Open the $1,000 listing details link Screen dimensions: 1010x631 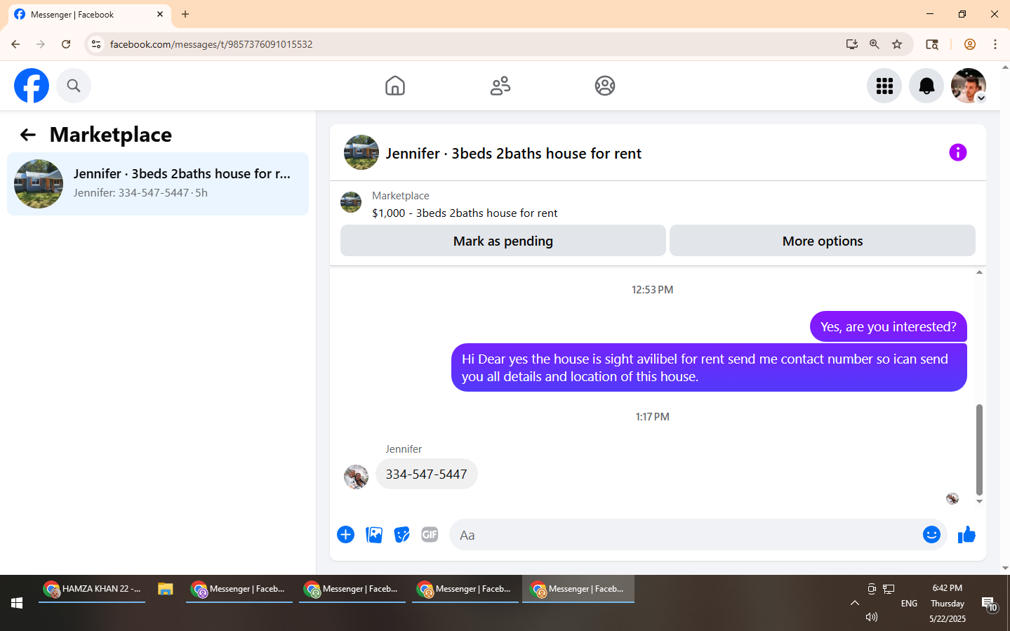[465, 213]
